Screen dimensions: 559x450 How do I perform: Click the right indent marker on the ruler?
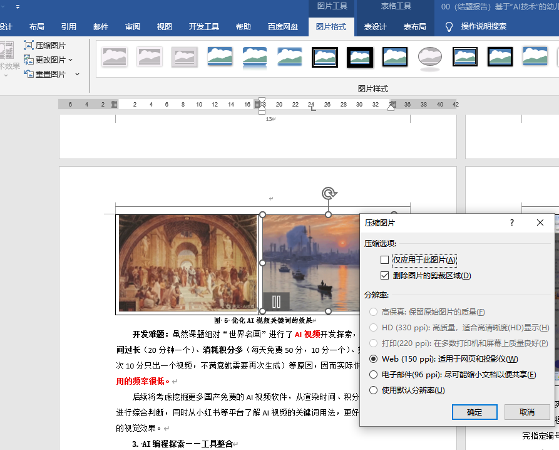pos(391,107)
